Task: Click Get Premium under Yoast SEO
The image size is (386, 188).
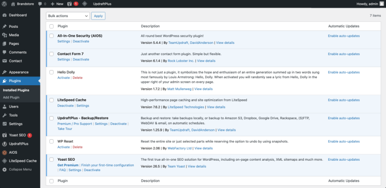Action: [68, 165]
